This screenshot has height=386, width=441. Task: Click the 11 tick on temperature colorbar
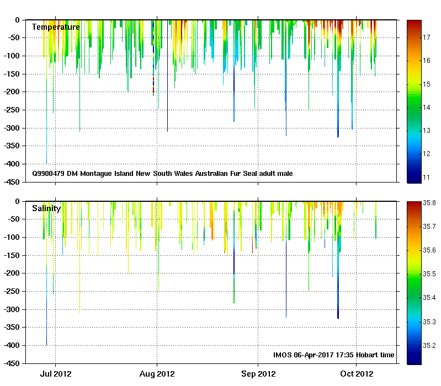click(x=427, y=177)
